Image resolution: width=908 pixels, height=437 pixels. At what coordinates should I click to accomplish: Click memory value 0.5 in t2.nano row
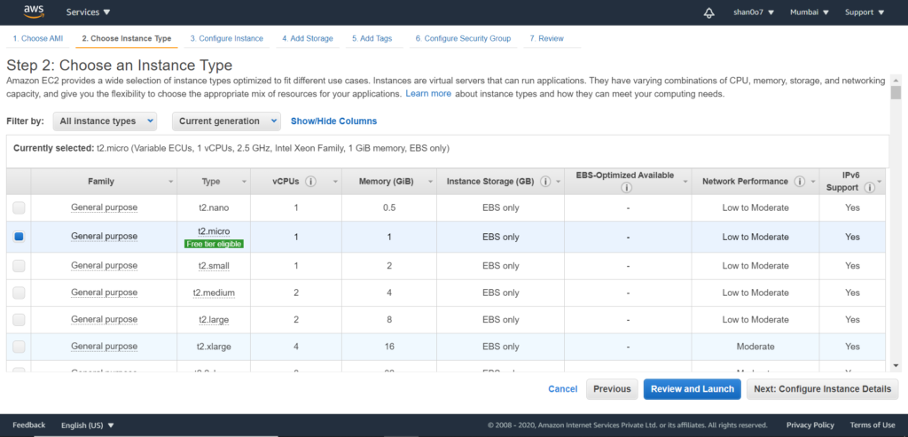pyautogui.click(x=389, y=207)
